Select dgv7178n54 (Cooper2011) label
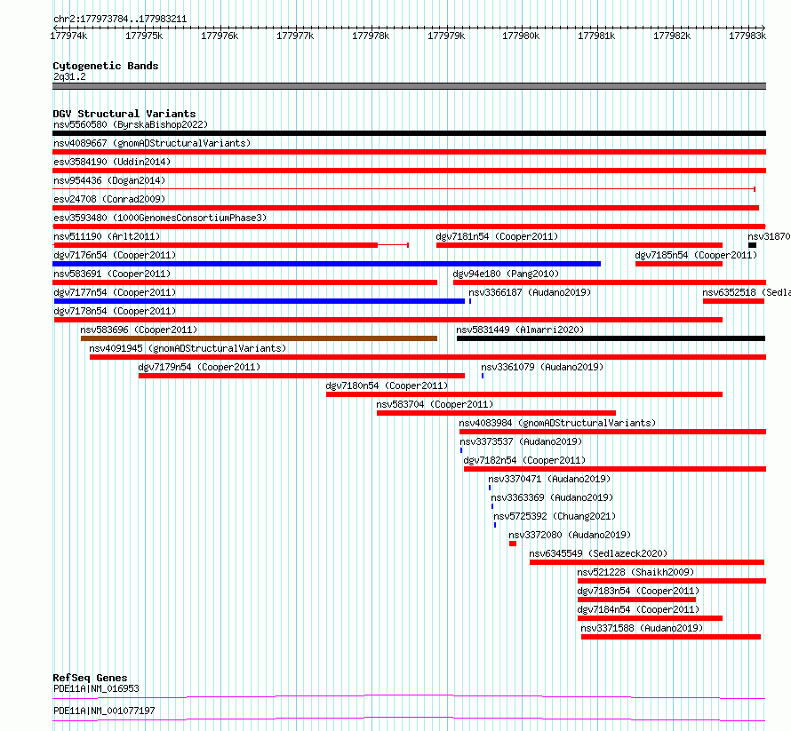Viewport: 791px width, 731px height. tap(115, 311)
